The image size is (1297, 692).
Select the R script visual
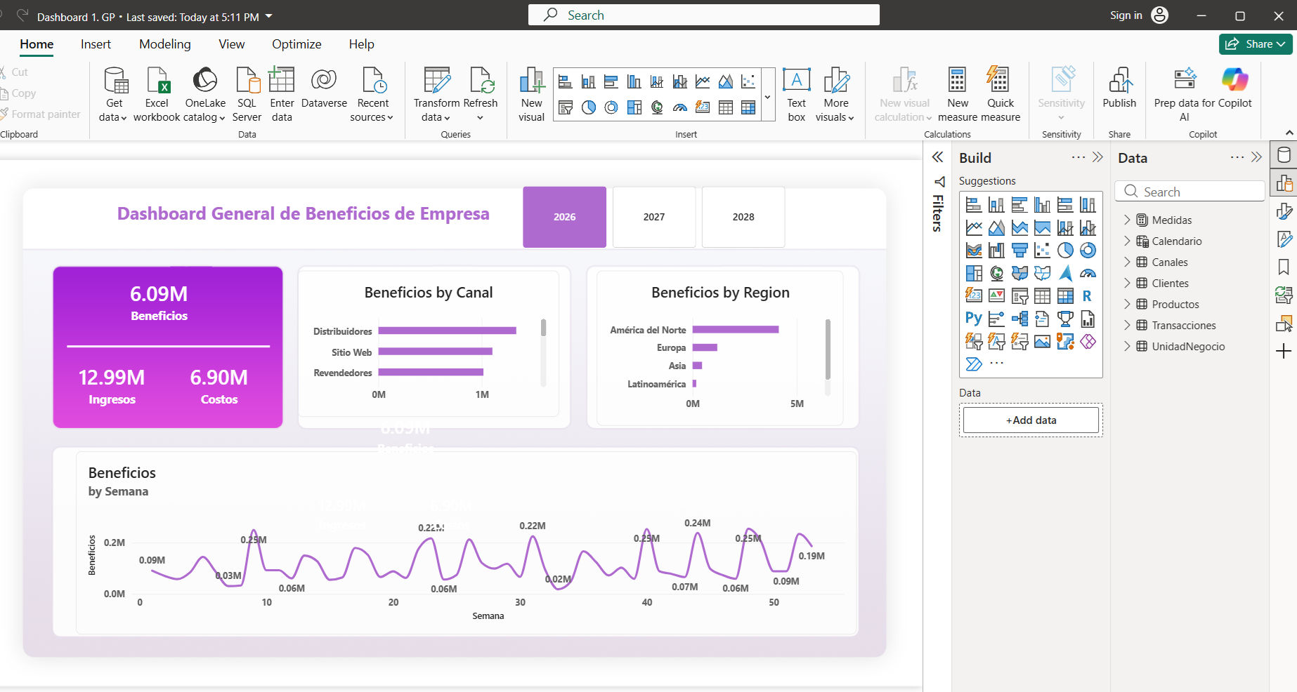click(x=1087, y=296)
